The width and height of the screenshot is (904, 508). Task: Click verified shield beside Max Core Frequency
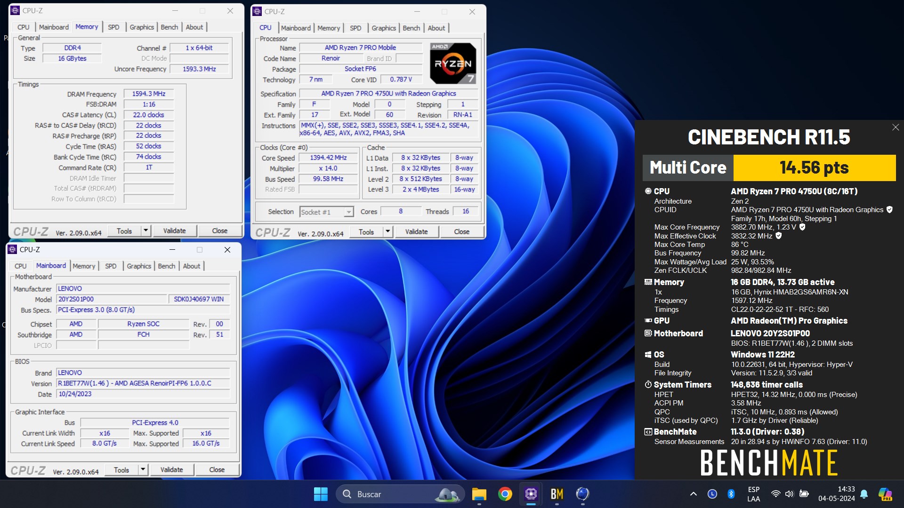(x=802, y=227)
